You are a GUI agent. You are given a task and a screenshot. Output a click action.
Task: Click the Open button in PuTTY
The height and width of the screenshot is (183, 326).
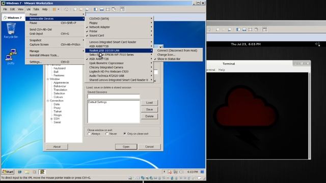[x=126, y=147]
